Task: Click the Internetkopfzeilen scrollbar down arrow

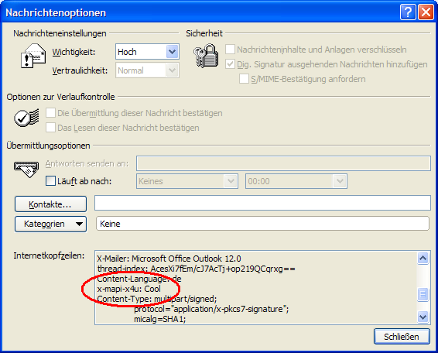Action: [x=423, y=317]
